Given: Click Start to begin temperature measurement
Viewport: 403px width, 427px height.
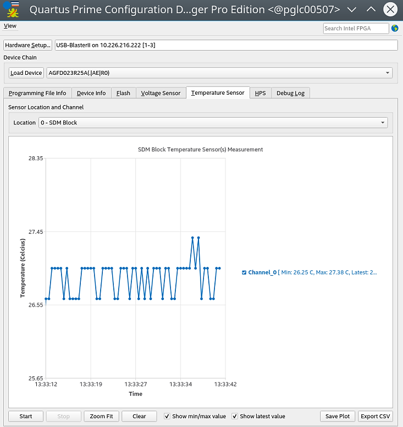Looking at the screenshot, I should click(26, 416).
